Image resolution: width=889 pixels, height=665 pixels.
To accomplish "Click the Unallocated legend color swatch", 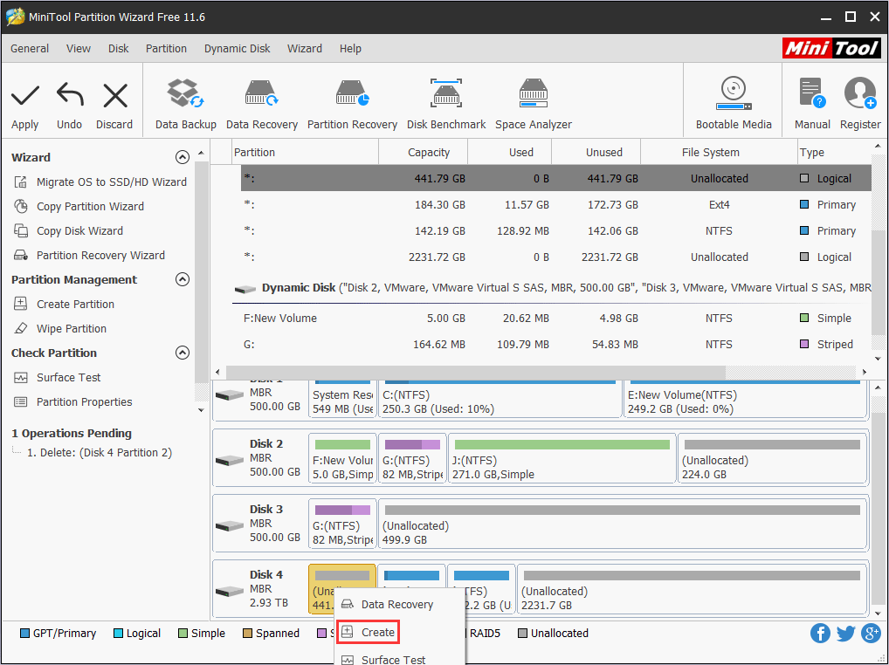I will 522,633.
